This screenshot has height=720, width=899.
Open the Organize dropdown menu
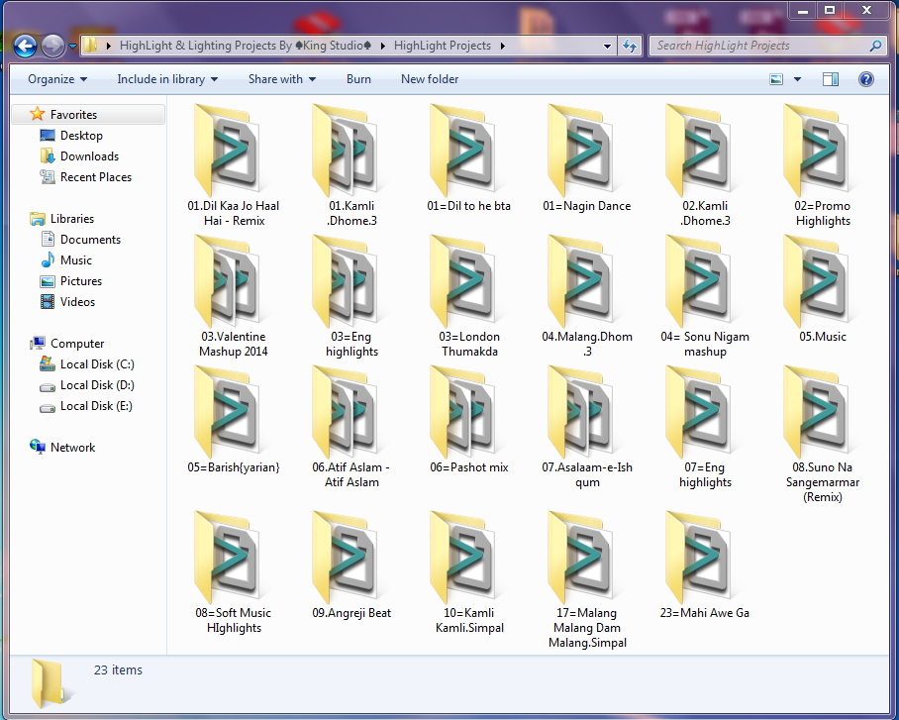(x=57, y=79)
